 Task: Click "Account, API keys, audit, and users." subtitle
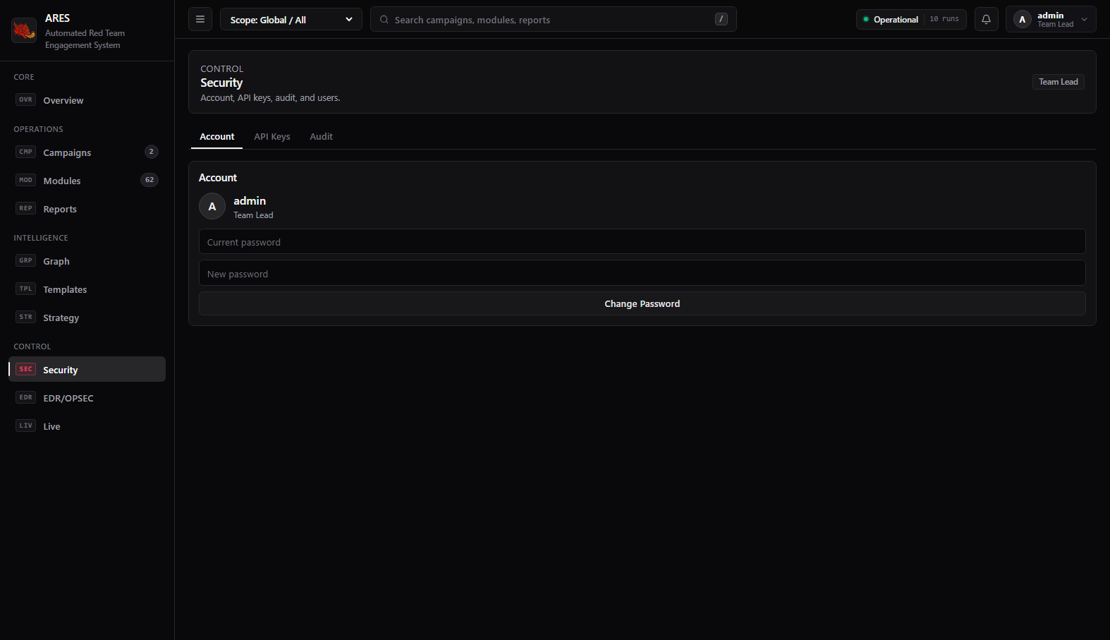270,98
